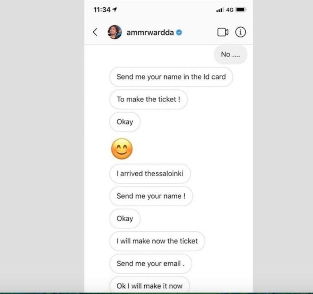Screen dimensions: 313x294
Task: Tap "Send me your email ." bubble
Action: (150, 263)
